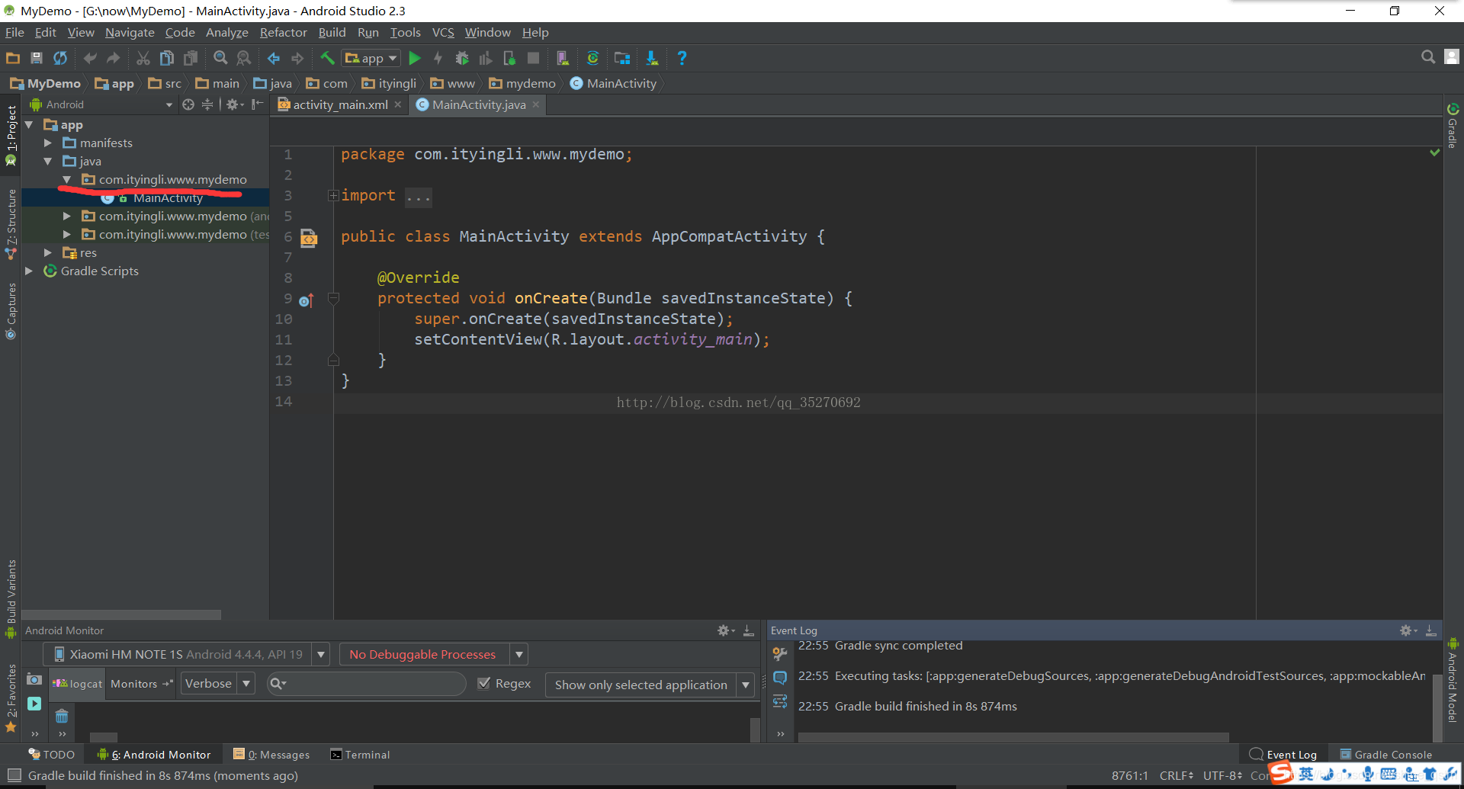The width and height of the screenshot is (1464, 789).
Task: Open project folder icon in toolbar
Action: pyautogui.click(x=13, y=58)
